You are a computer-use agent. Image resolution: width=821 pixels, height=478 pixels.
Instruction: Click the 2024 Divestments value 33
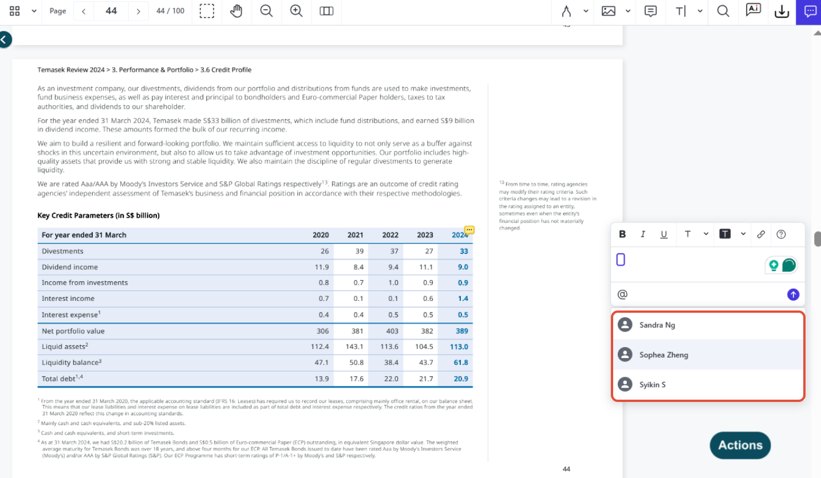(x=464, y=251)
